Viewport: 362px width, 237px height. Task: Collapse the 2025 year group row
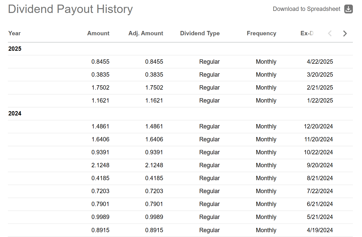15,49
